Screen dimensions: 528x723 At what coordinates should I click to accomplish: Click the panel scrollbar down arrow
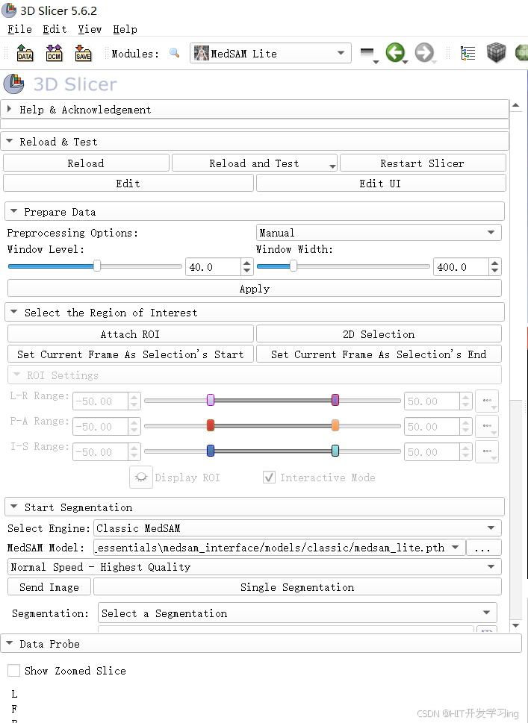(516, 626)
